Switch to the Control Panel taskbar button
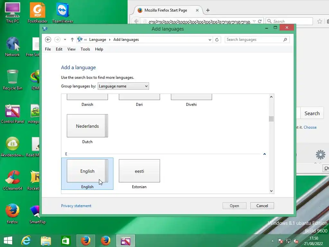 (x=126, y=241)
